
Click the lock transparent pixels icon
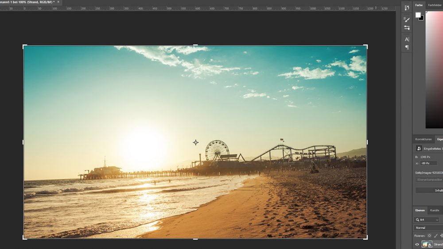point(429,235)
